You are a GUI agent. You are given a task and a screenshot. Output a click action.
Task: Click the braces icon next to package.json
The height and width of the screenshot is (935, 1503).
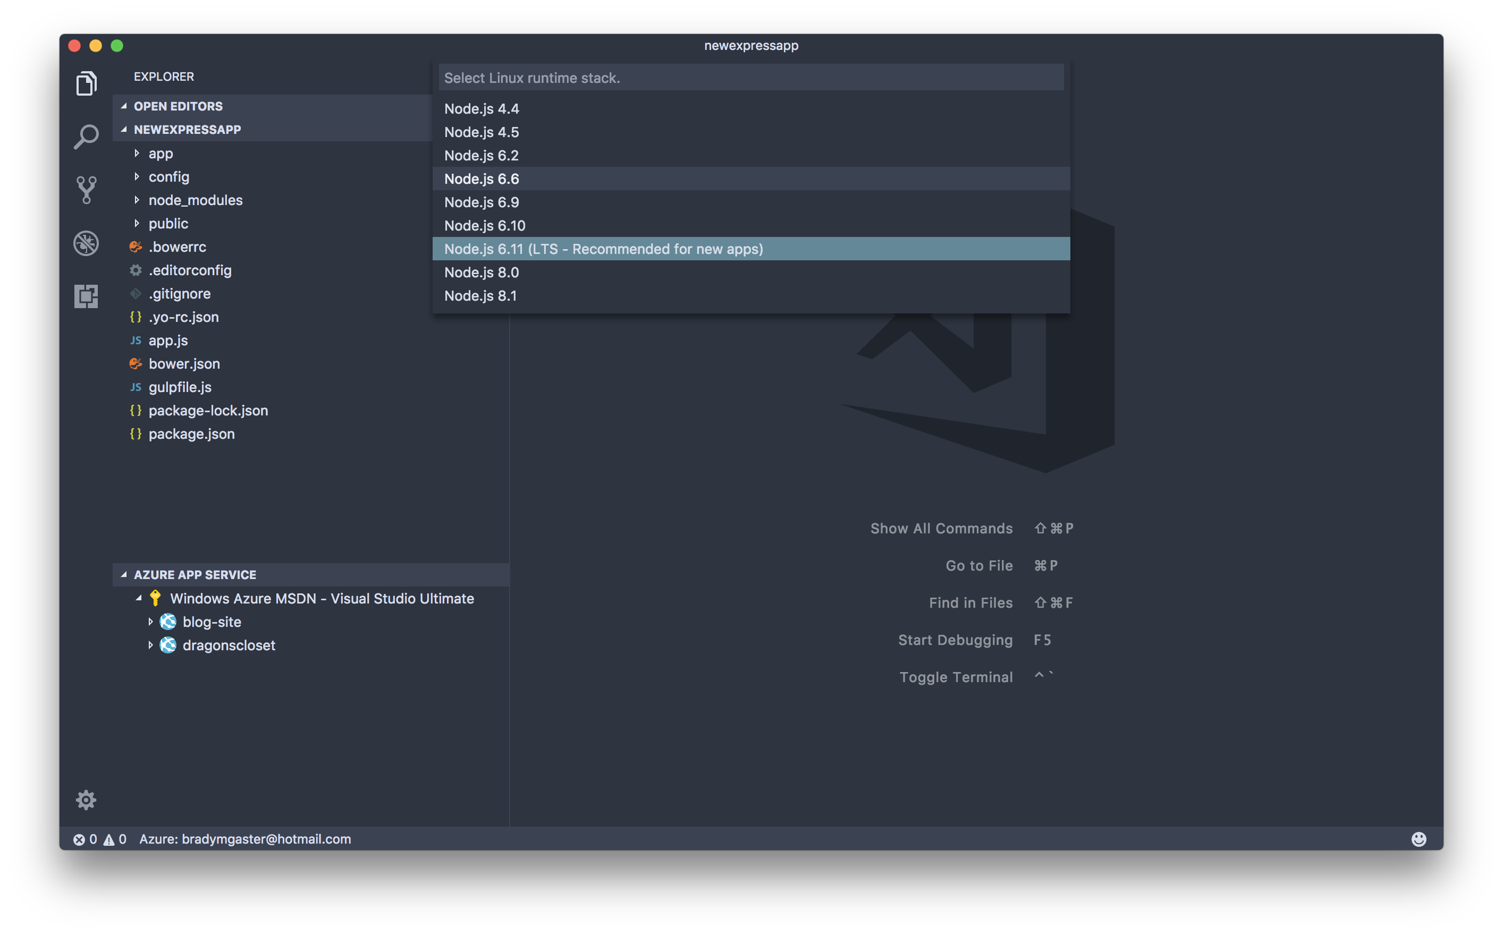136,433
